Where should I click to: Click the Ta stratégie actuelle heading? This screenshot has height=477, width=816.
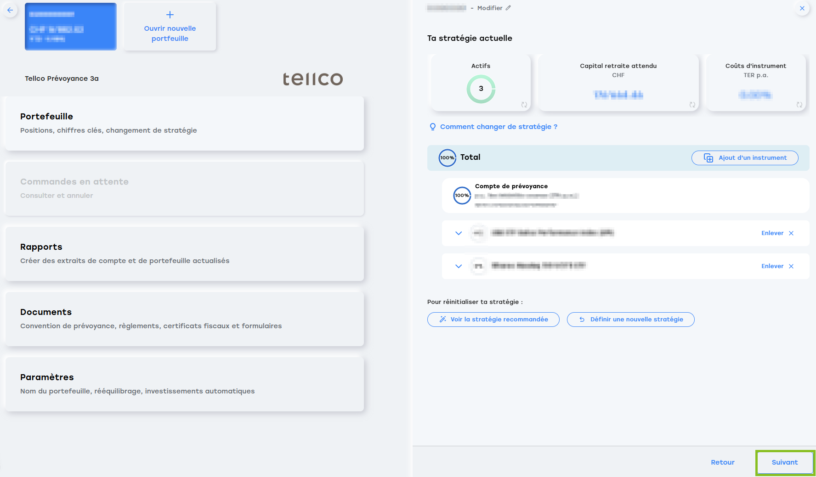click(470, 38)
